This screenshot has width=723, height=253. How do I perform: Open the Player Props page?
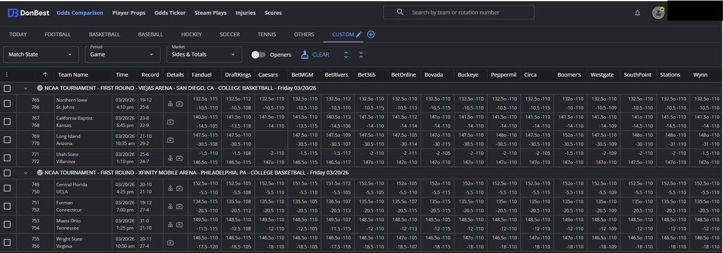[129, 13]
